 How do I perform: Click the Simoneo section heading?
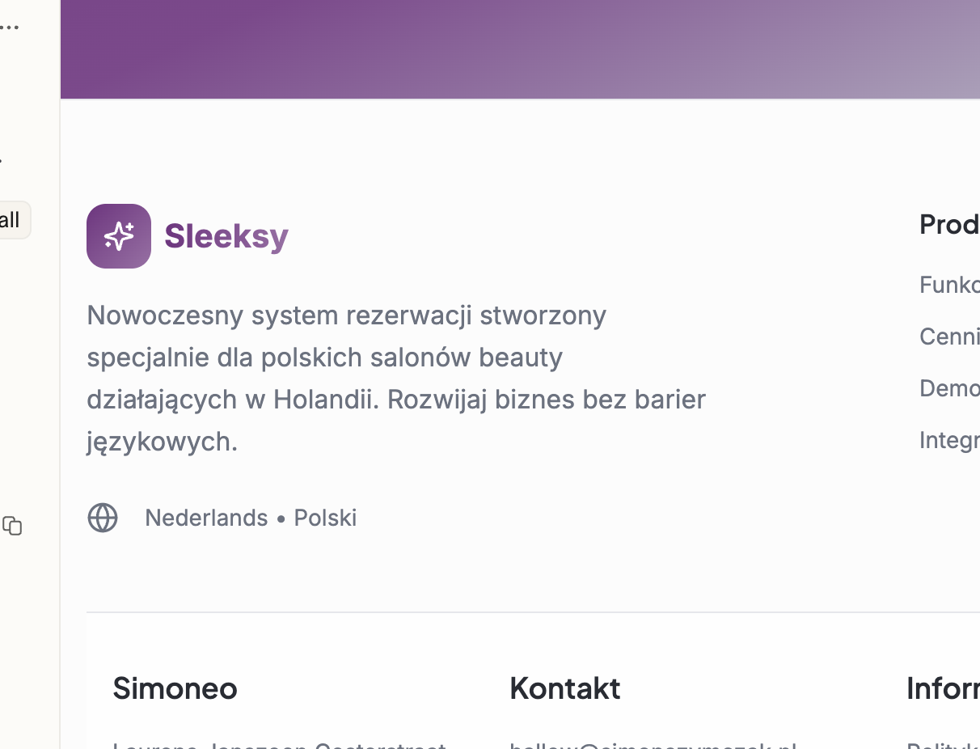pyautogui.click(x=175, y=688)
